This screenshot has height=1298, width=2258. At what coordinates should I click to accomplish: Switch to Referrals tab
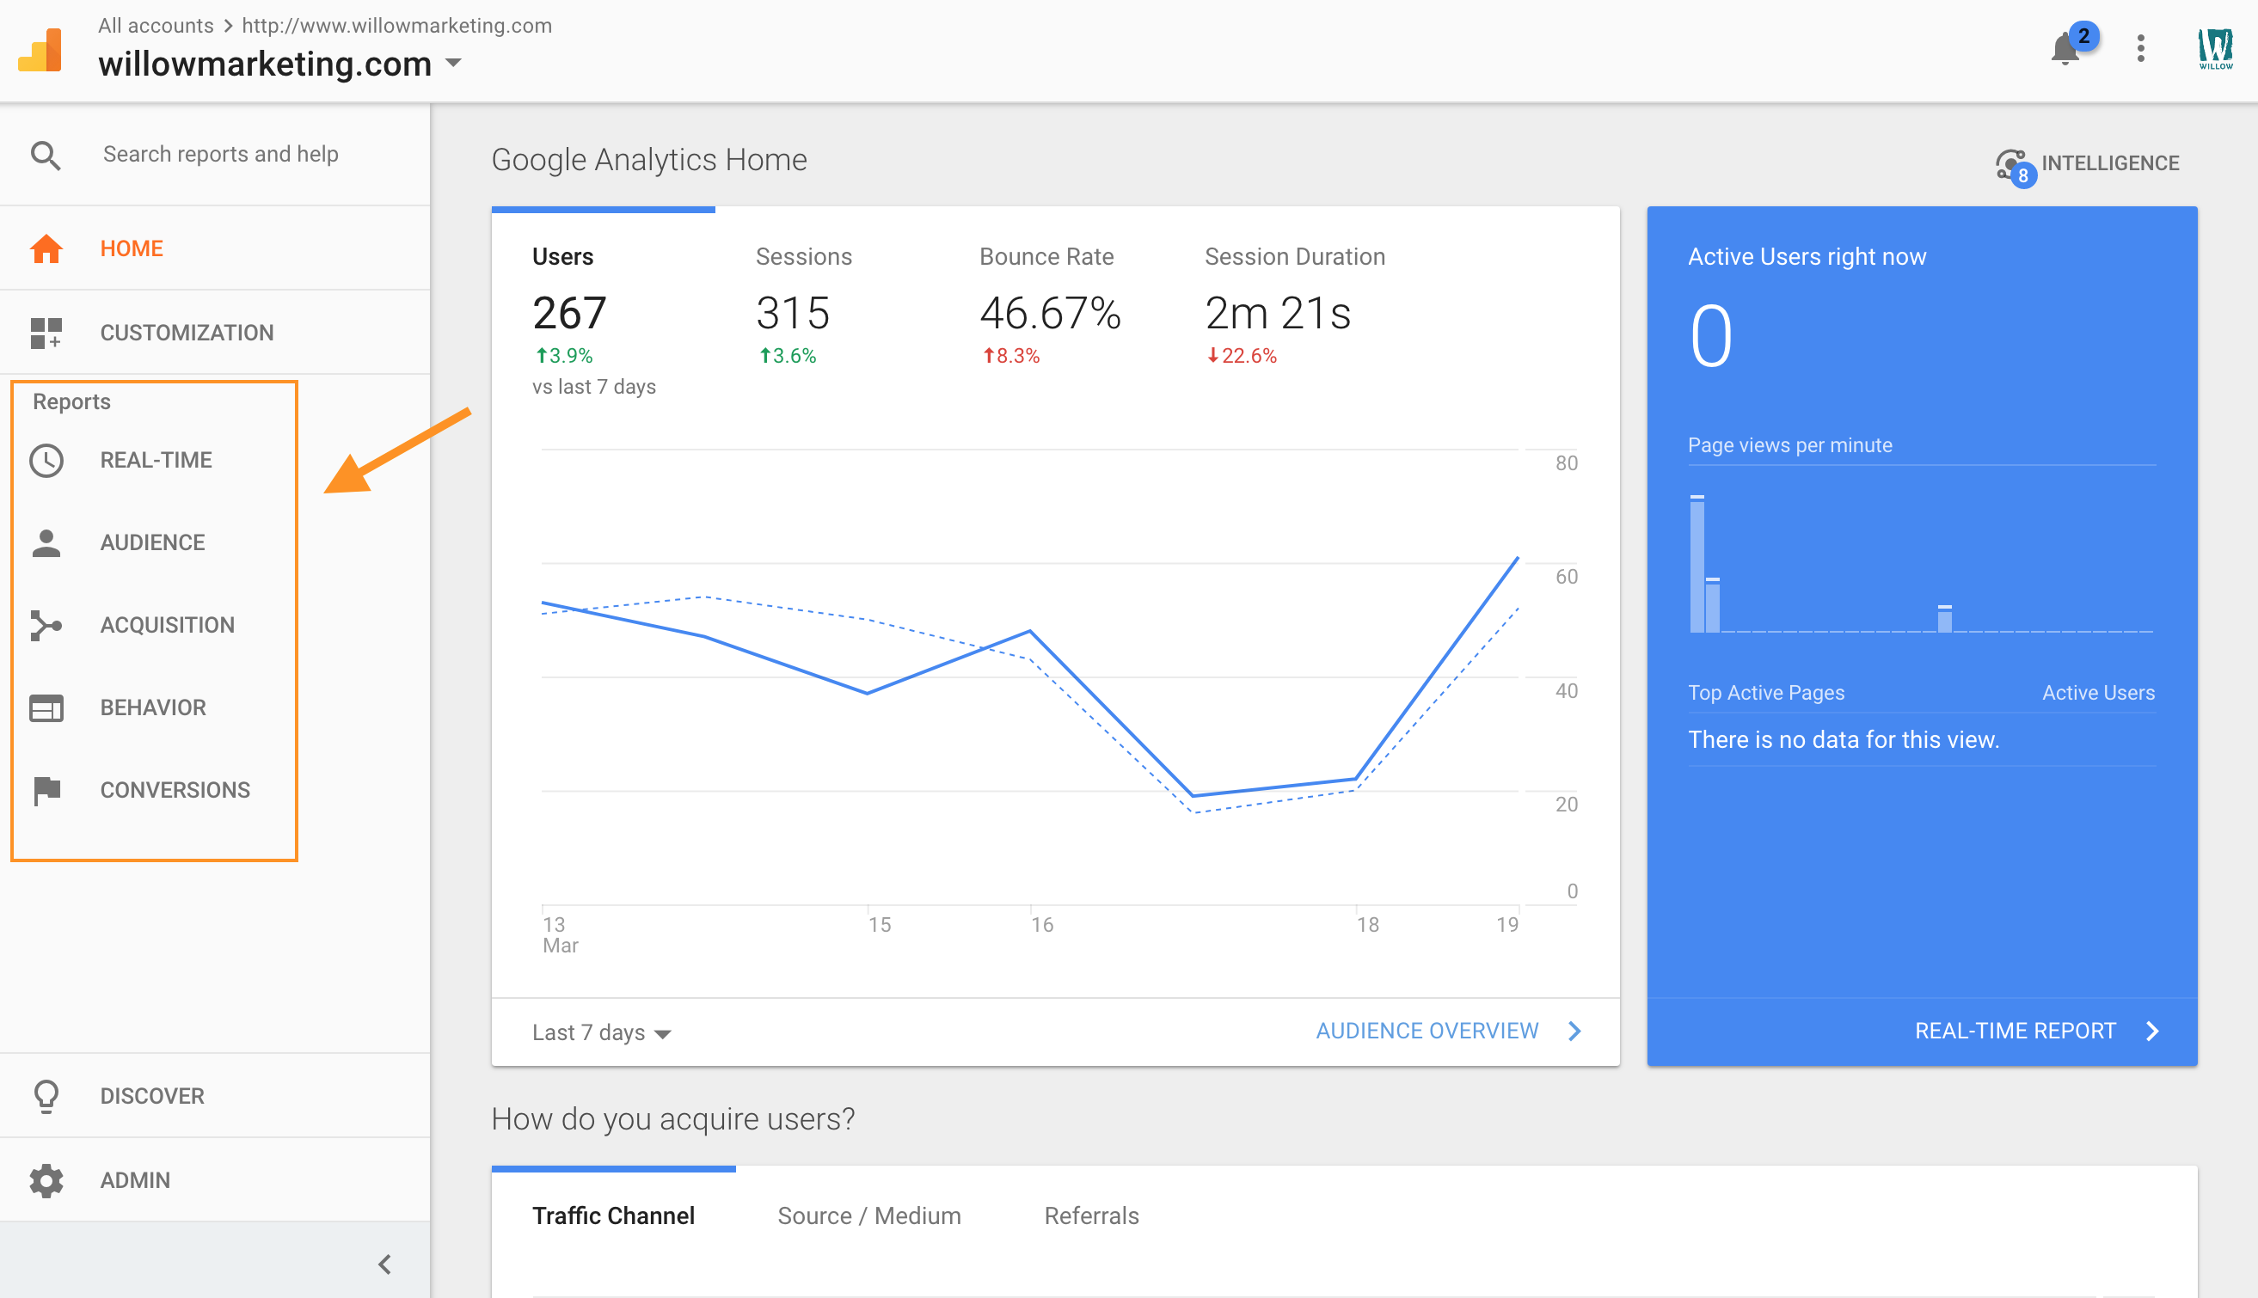tap(1091, 1216)
